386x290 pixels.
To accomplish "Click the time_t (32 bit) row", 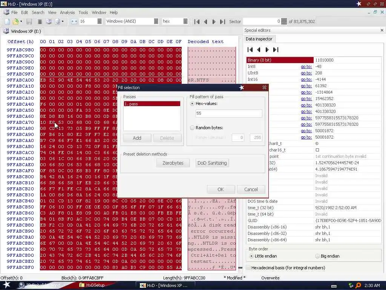I will (314, 208).
